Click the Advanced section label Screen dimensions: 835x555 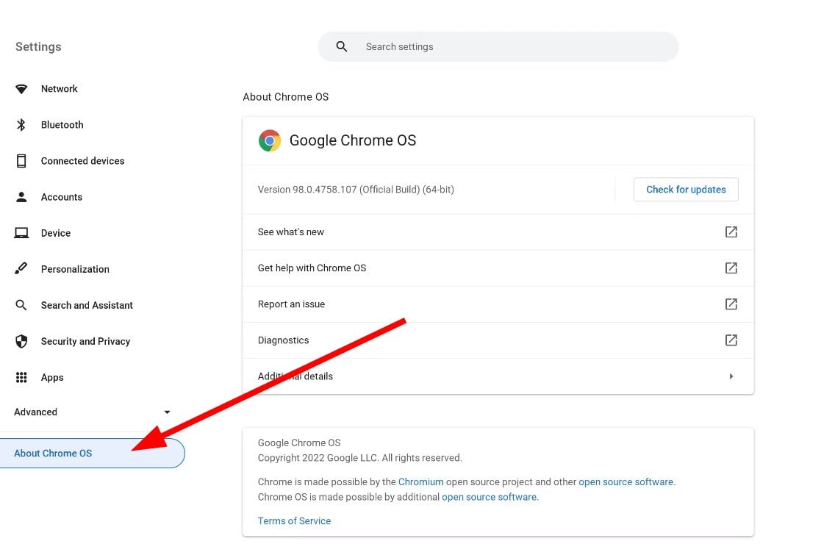pos(36,412)
